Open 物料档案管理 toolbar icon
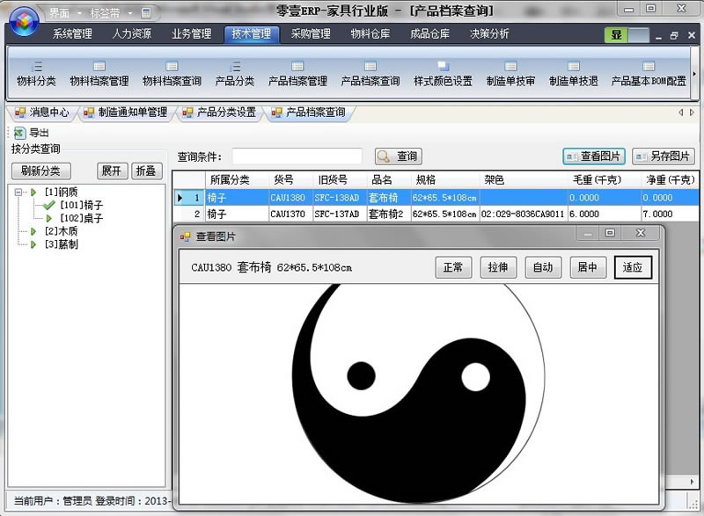This screenshot has height=516, width=704. tap(99, 75)
